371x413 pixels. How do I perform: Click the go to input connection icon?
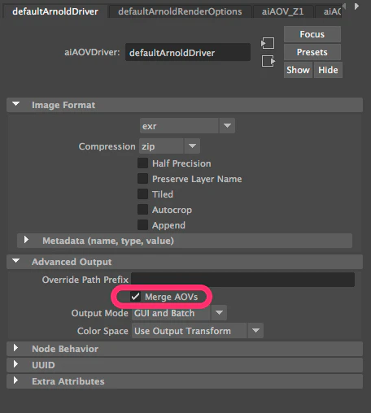[x=268, y=43]
